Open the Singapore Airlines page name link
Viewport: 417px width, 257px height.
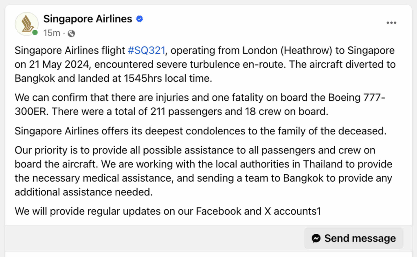click(x=88, y=19)
